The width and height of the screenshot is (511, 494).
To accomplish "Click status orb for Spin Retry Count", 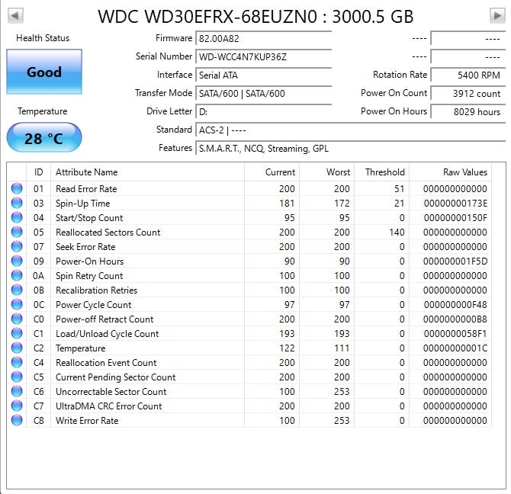I will (17, 275).
